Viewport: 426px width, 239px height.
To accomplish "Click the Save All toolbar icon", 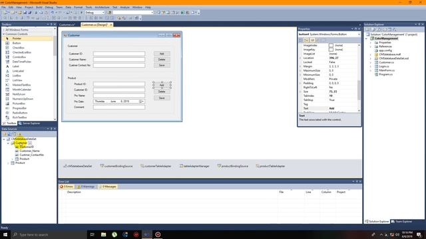I will click(29, 13).
